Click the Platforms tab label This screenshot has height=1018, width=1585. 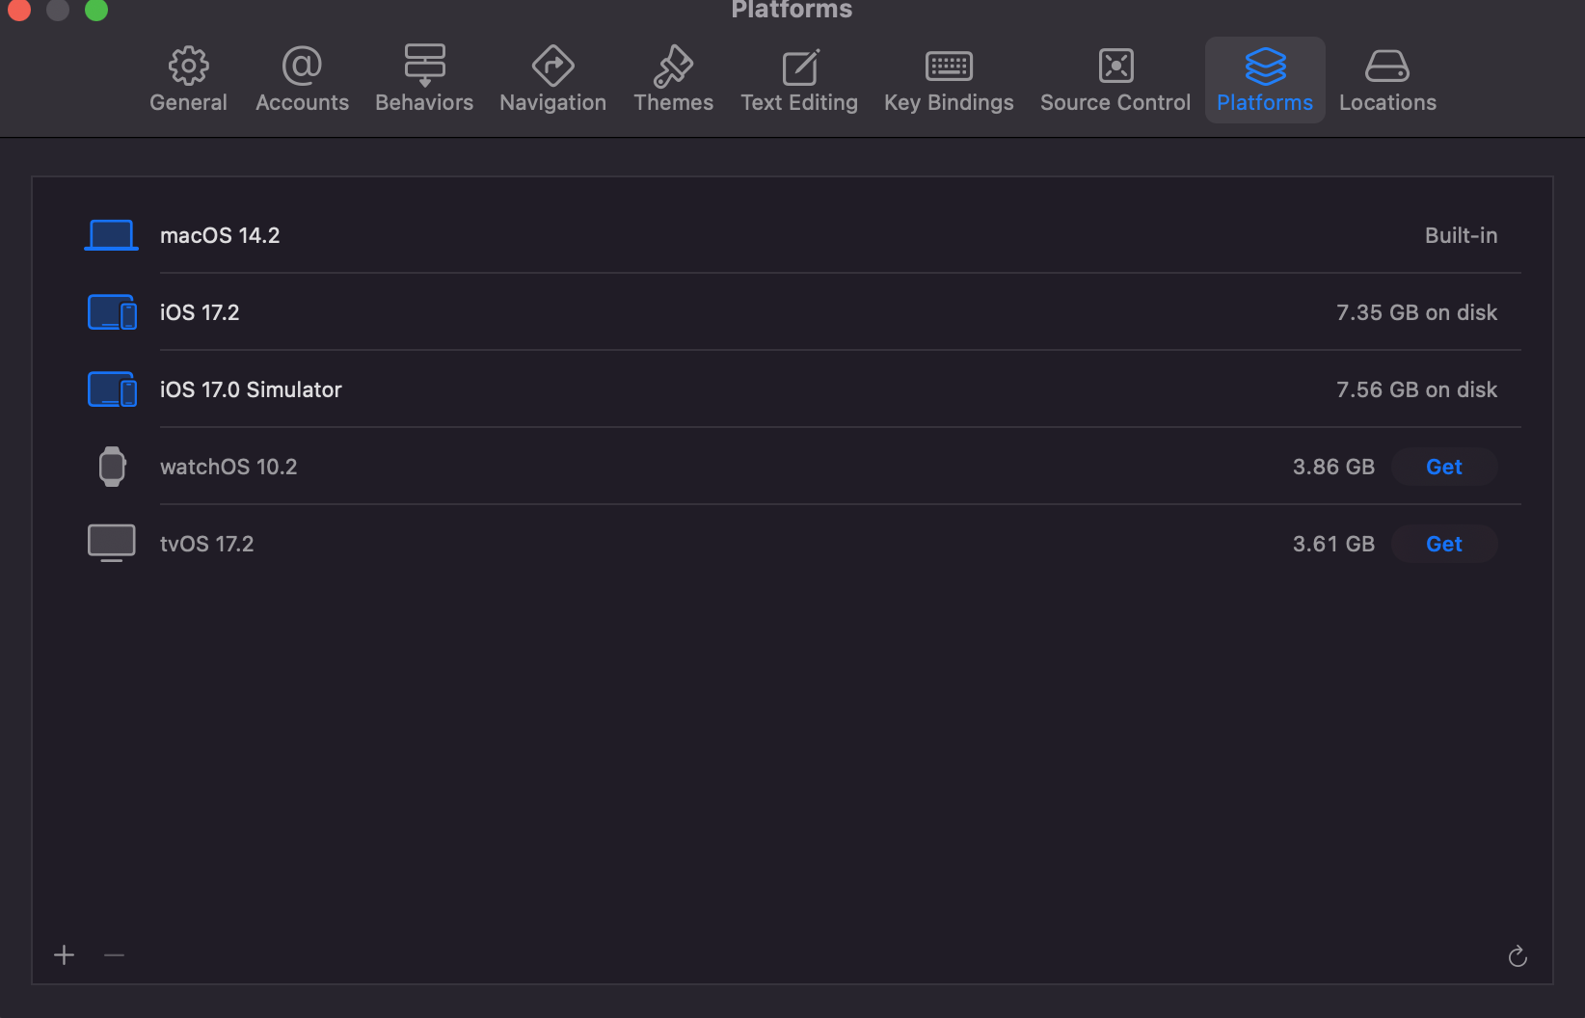(1265, 102)
